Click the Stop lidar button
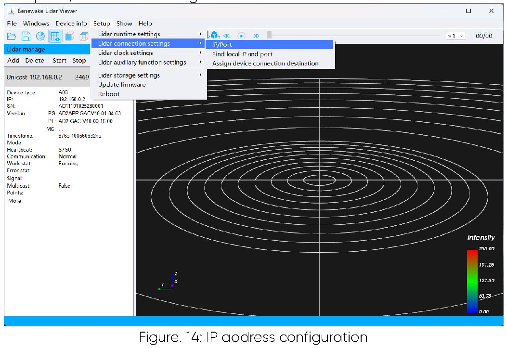 tap(79, 61)
